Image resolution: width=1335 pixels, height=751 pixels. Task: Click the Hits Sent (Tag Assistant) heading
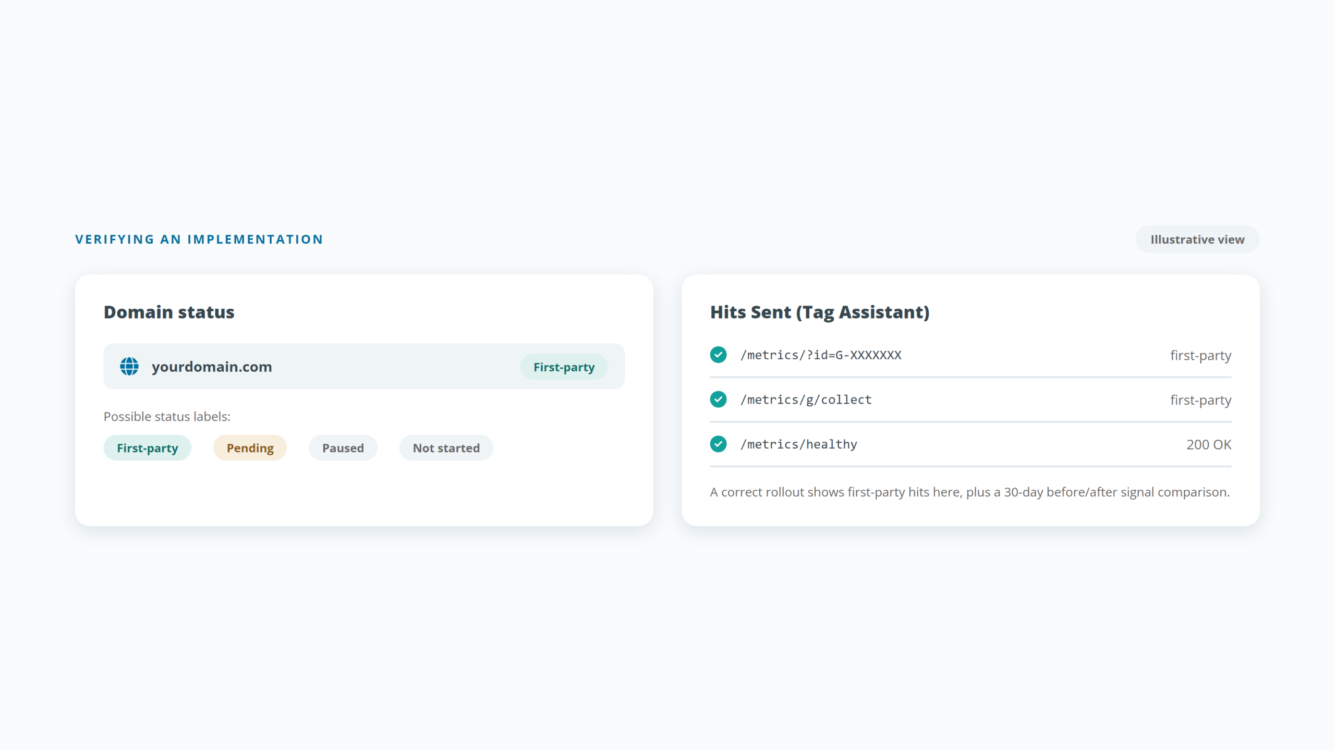[820, 312]
